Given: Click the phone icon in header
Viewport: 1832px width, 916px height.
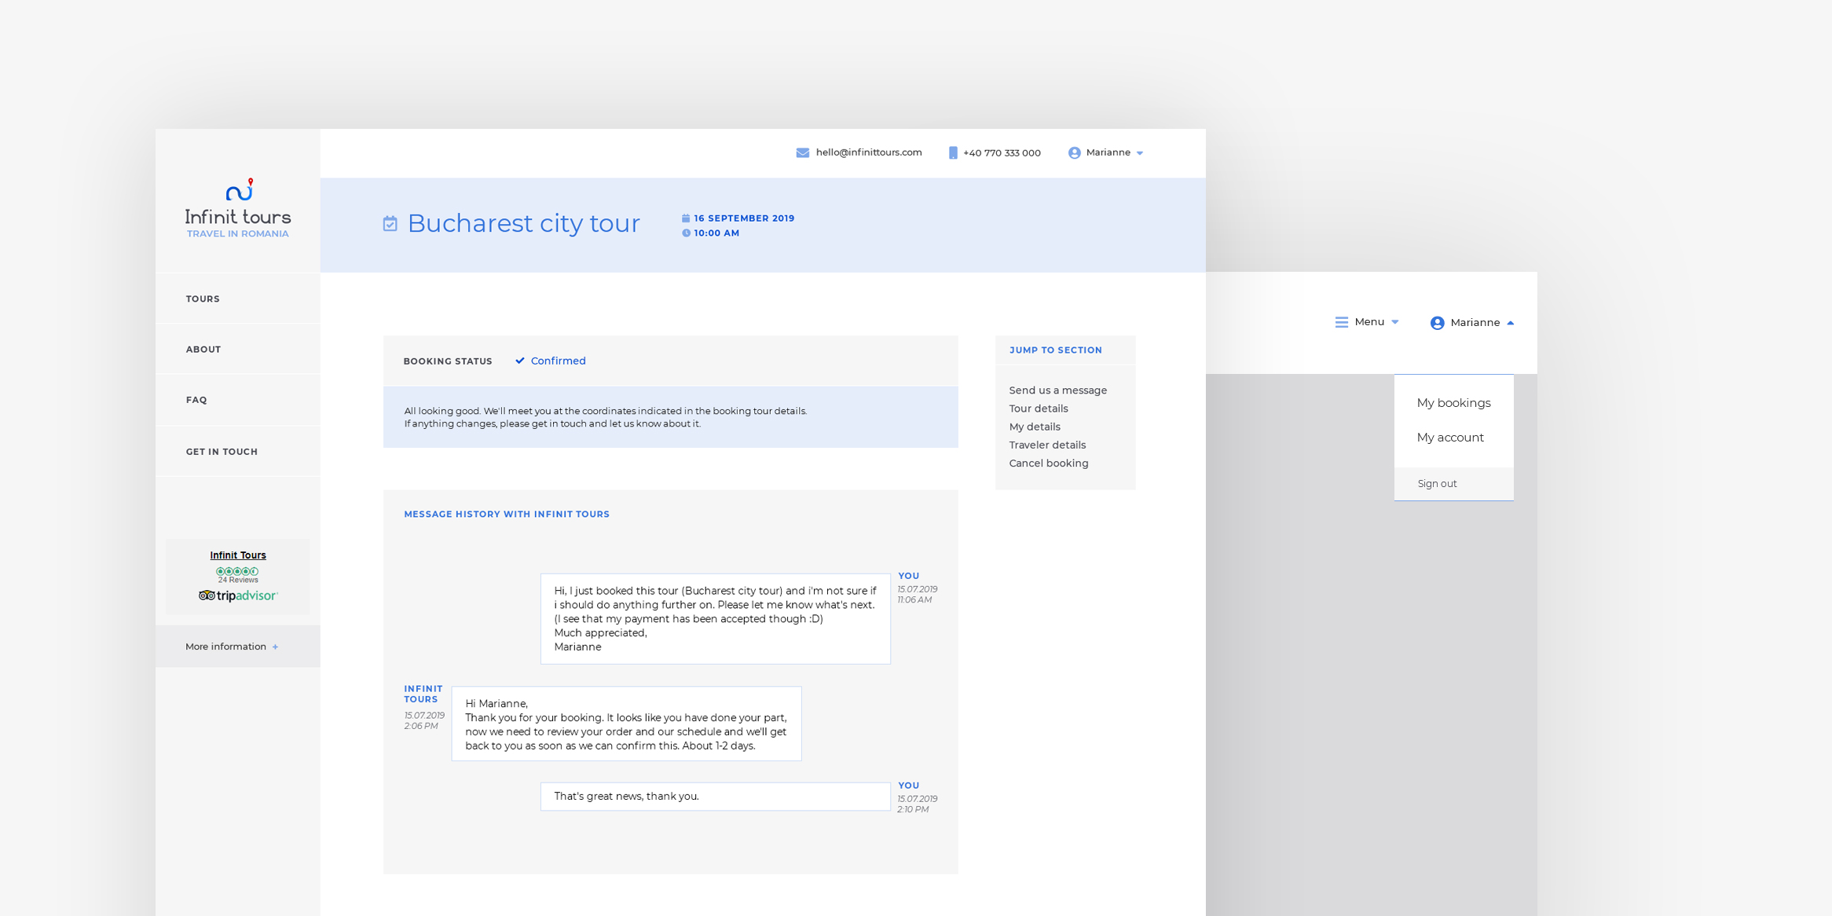Looking at the screenshot, I should click(953, 152).
